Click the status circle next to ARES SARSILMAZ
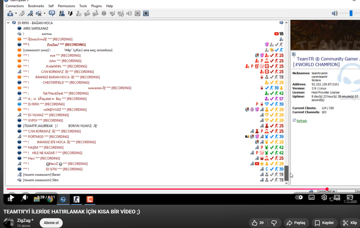The width and height of the screenshot is (360, 228). point(19,28)
